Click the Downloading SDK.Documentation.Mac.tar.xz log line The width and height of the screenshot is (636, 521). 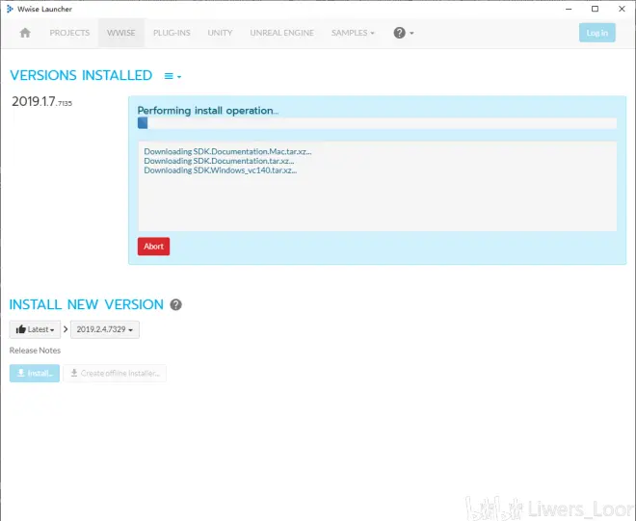coord(227,151)
